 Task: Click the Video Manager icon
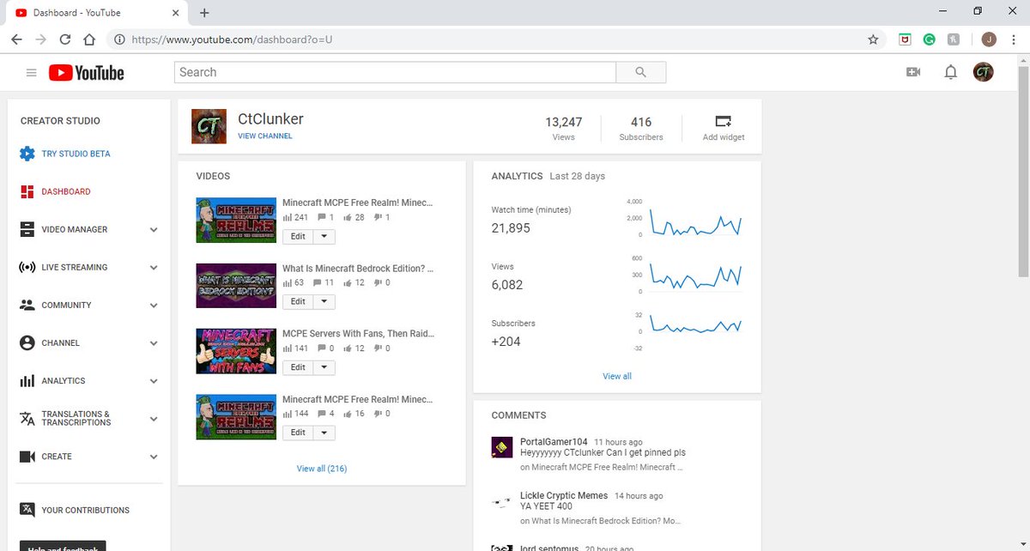[27, 229]
